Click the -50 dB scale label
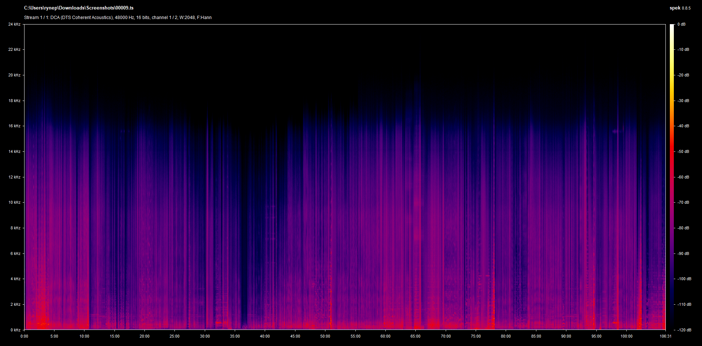Viewport: 702px width, 346px height. 683,151
